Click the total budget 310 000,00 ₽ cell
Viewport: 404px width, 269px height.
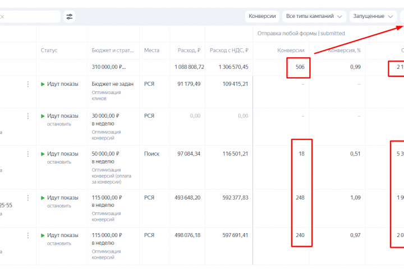click(x=108, y=67)
